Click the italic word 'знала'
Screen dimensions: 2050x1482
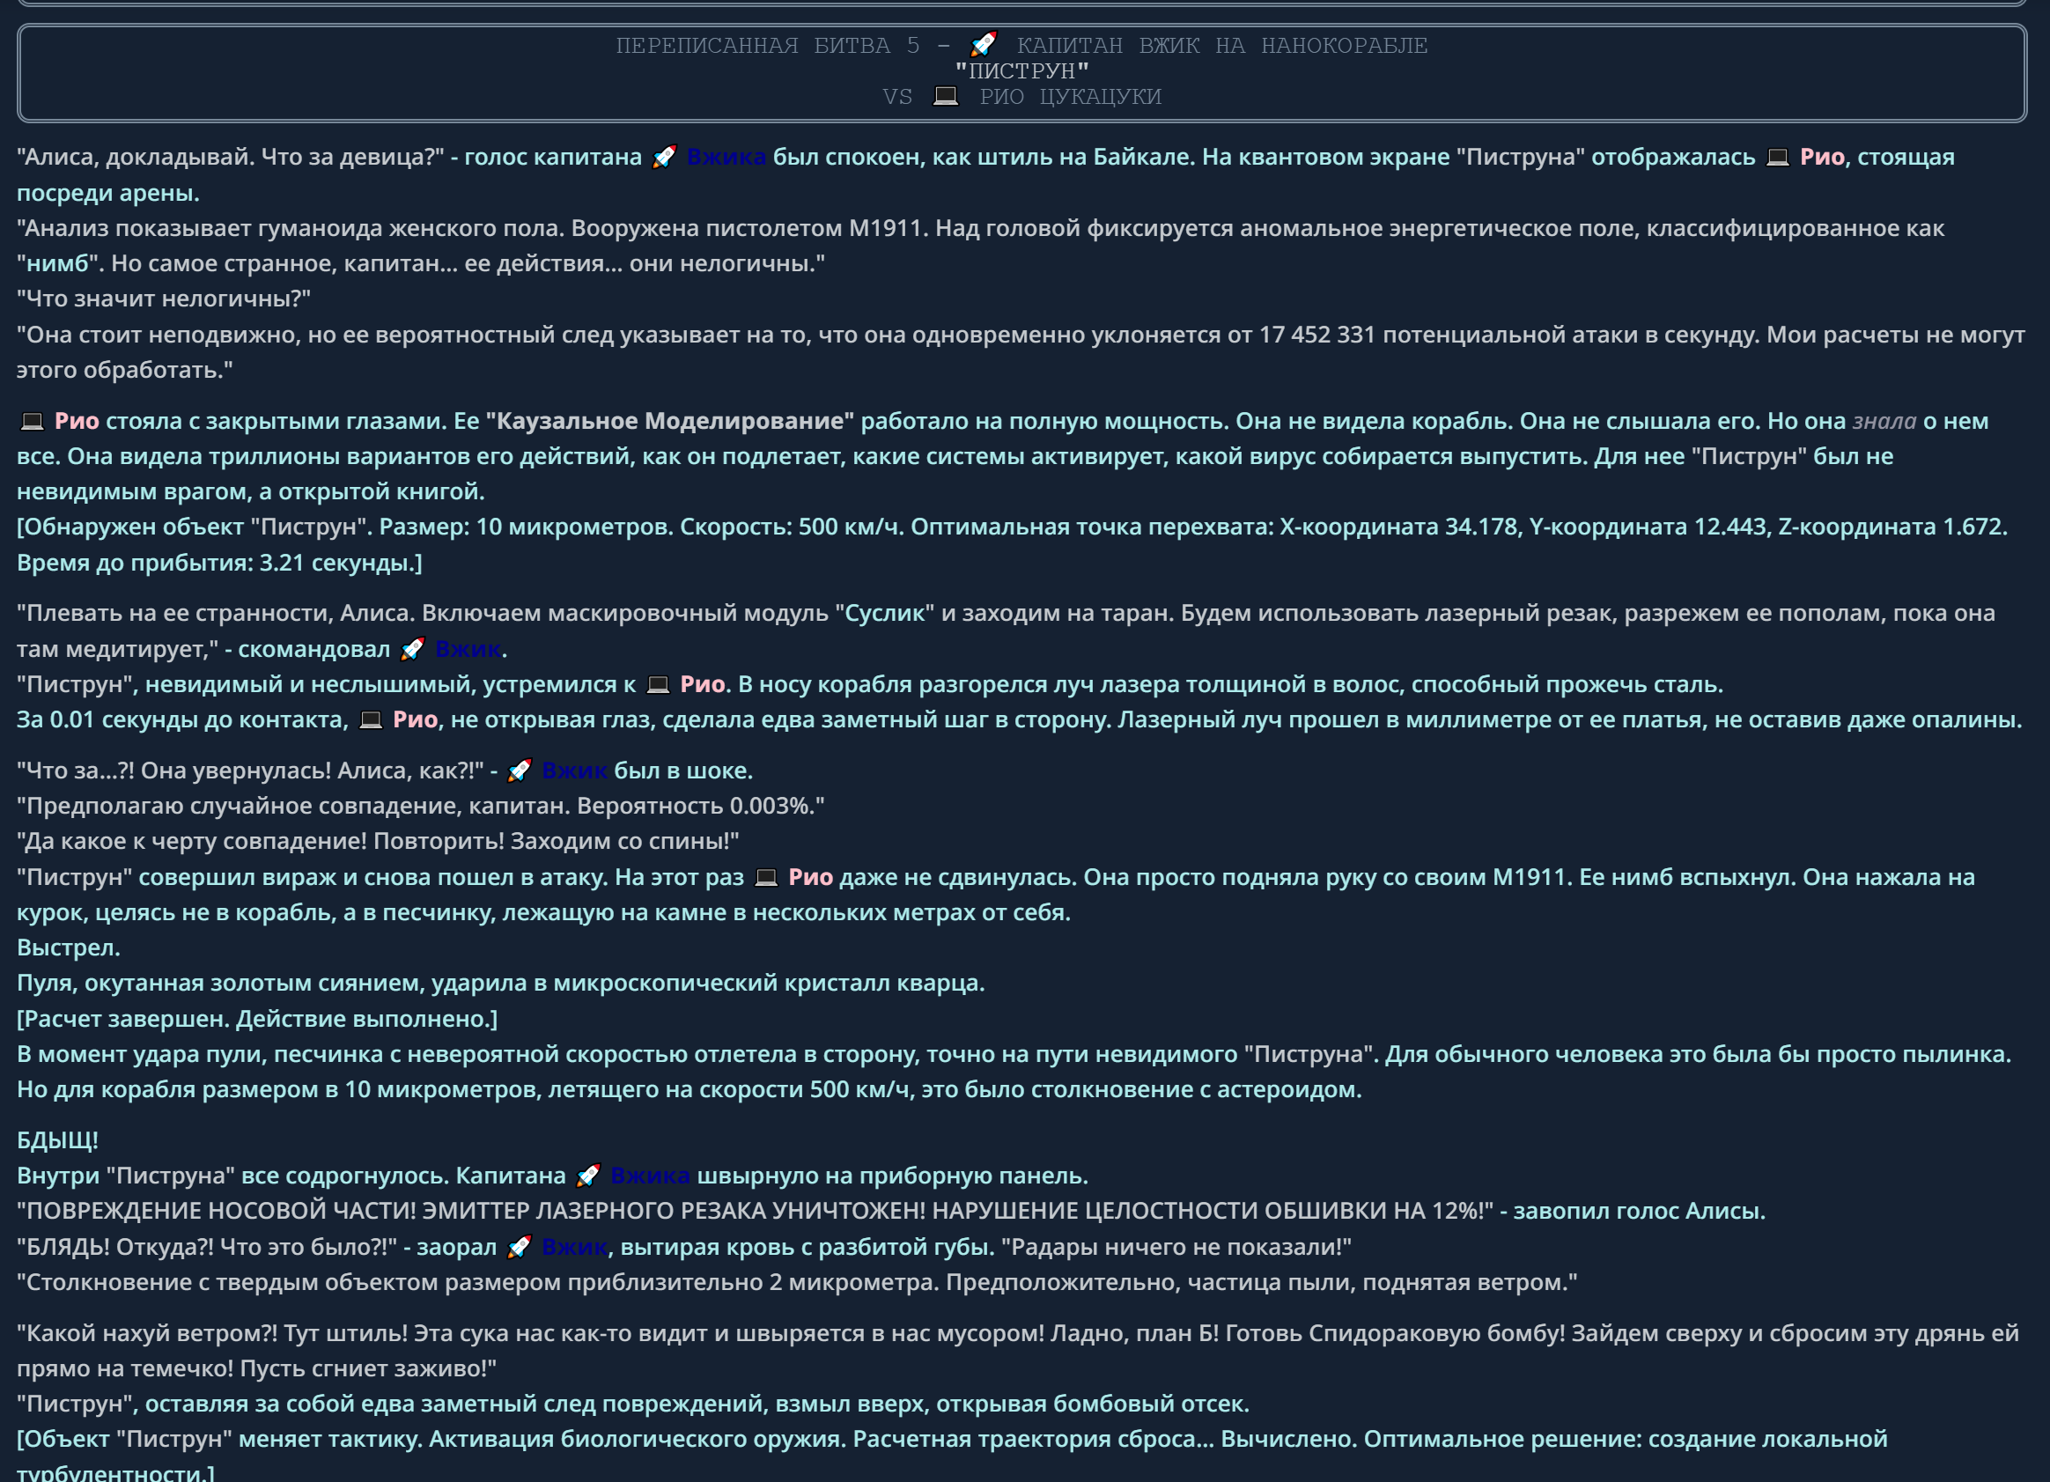[1884, 421]
